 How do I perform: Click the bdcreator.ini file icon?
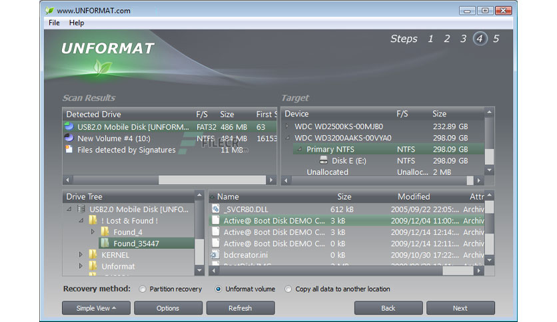[x=215, y=254]
